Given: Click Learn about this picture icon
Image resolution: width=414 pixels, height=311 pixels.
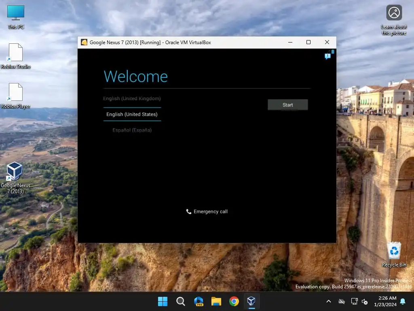Looking at the screenshot, I should coord(394,20).
